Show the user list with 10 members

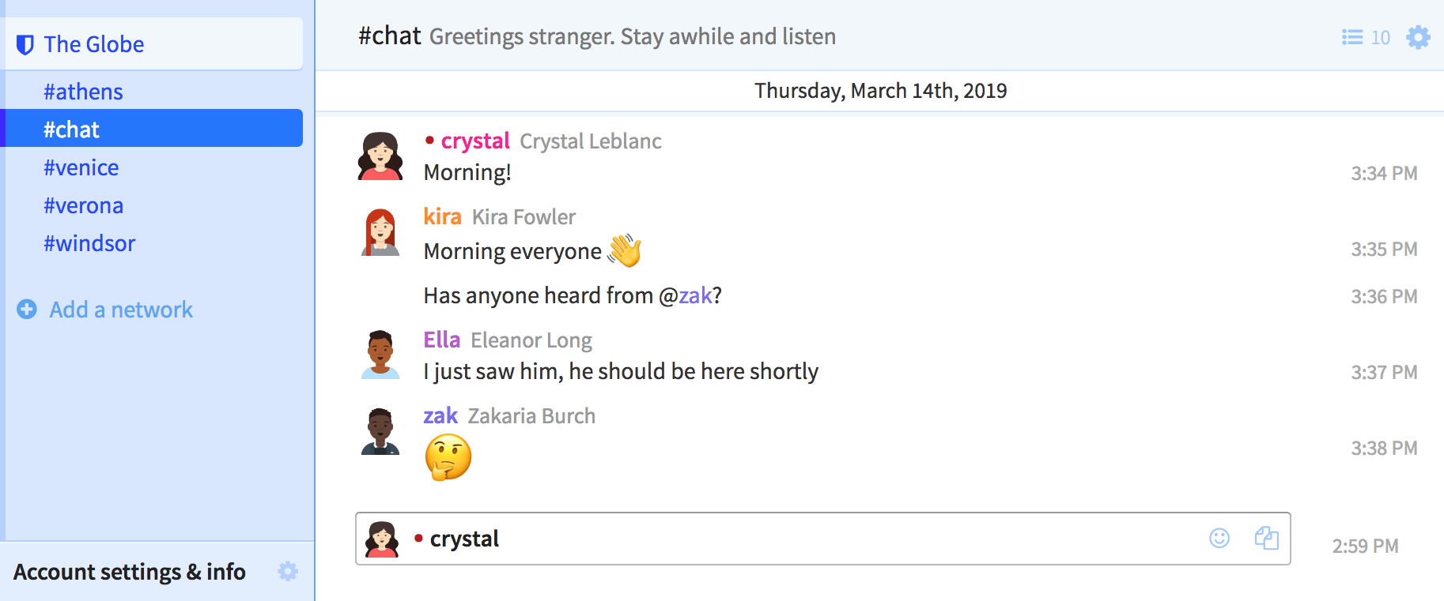tap(1366, 37)
